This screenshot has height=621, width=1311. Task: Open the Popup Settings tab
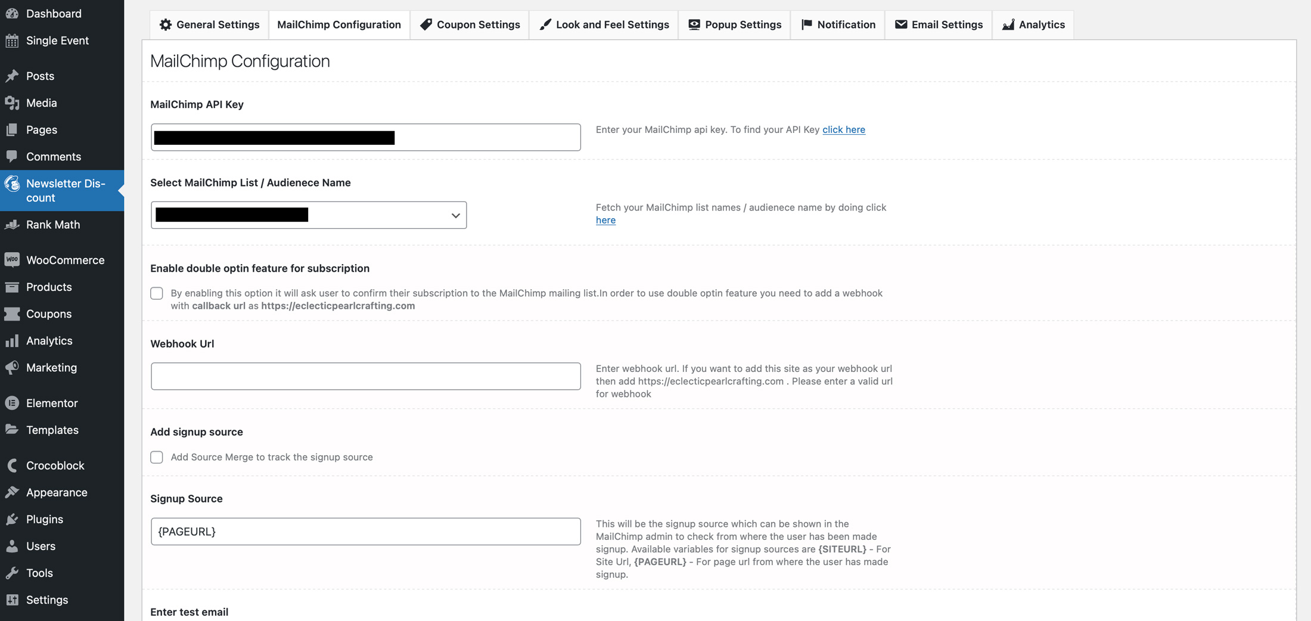[x=734, y=24]
